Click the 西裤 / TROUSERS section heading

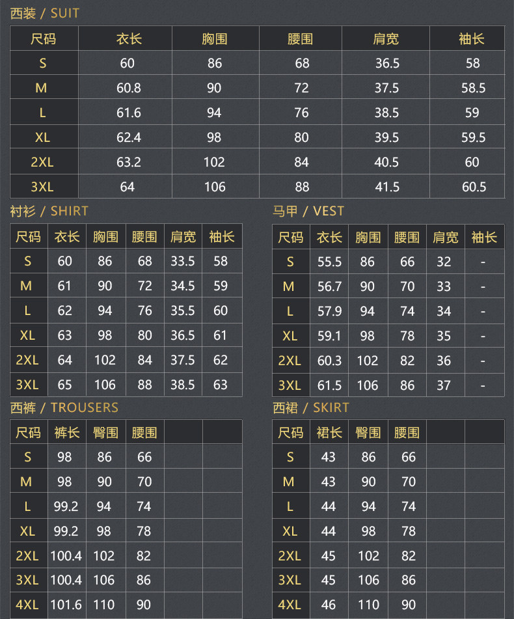click(64, 407)
